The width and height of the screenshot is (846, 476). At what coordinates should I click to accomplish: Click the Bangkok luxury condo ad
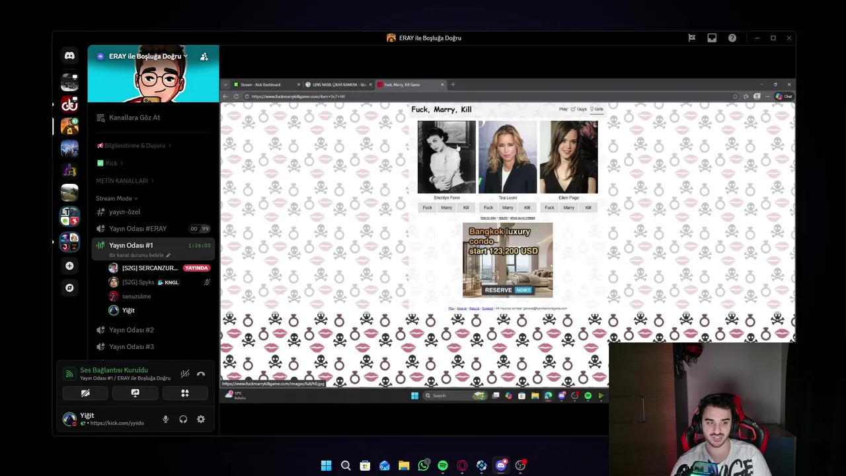tap(508, 260)
